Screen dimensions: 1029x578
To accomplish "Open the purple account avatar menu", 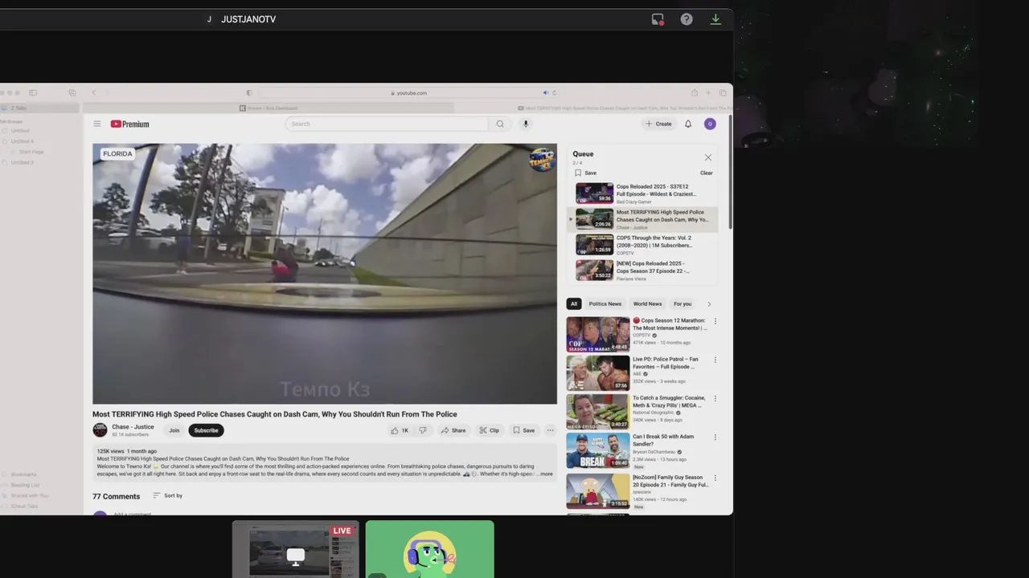I will pyautogui.click(x=710, y=124).
